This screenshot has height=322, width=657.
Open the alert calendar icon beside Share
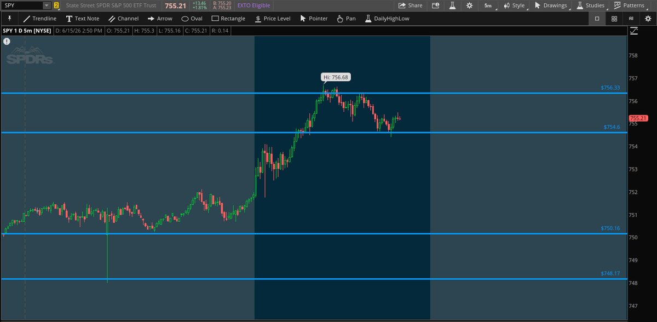coord(435,5)
